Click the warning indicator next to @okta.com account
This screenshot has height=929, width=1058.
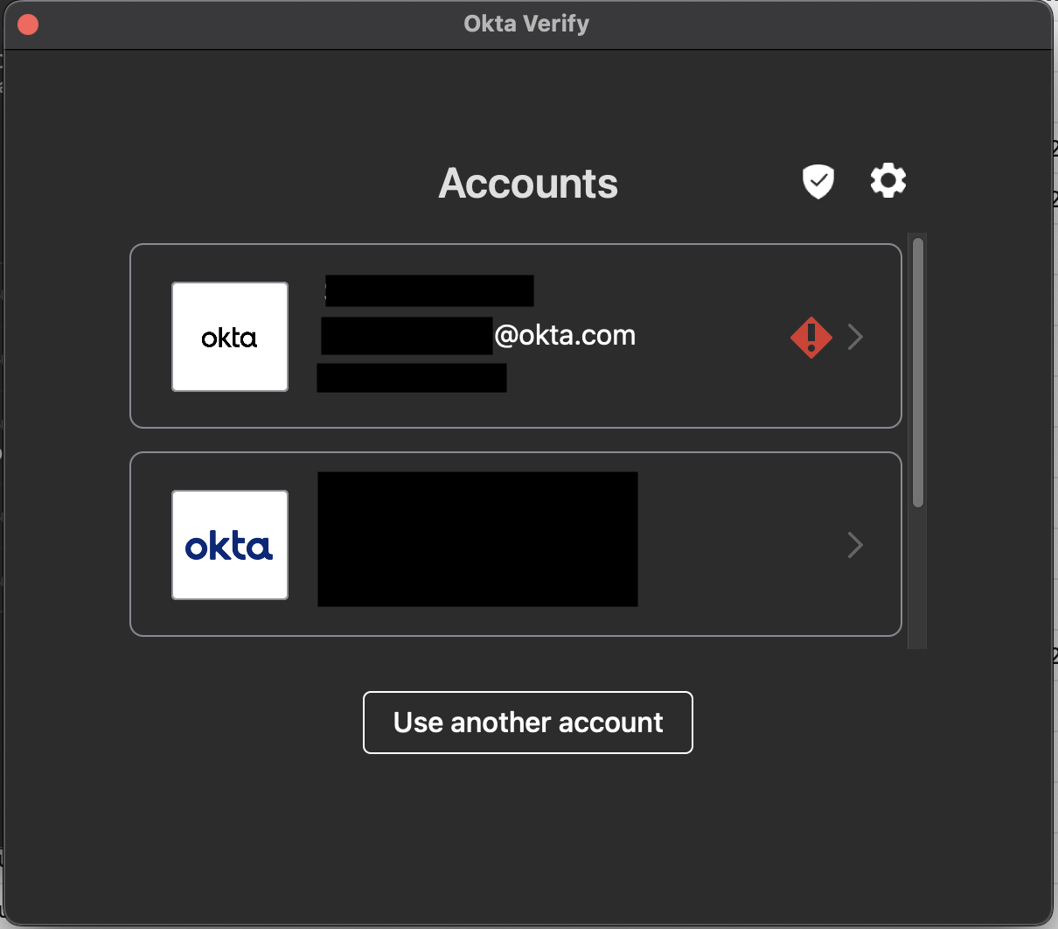[x=811, y=337]
